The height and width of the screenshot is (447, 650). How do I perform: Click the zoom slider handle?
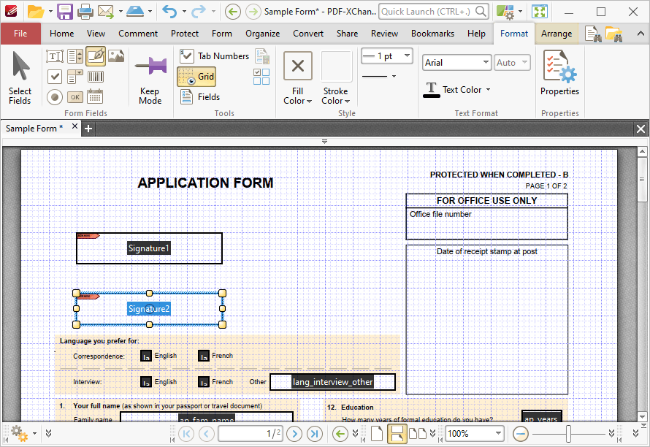568,434
